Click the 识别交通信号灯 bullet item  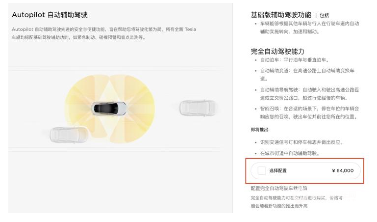(x=302, y=142)
